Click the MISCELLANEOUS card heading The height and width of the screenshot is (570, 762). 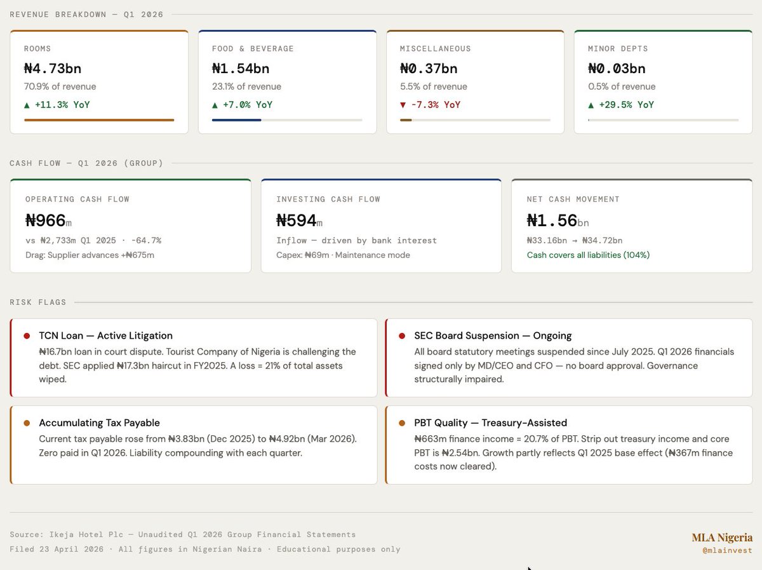click(x=436, y=49)
